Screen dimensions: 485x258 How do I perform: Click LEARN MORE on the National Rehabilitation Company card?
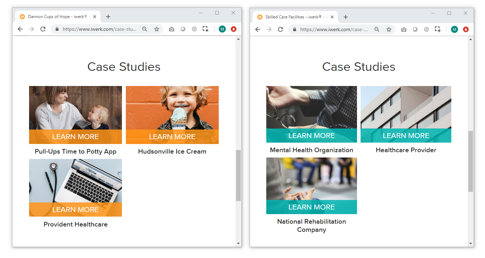[312, 207]
